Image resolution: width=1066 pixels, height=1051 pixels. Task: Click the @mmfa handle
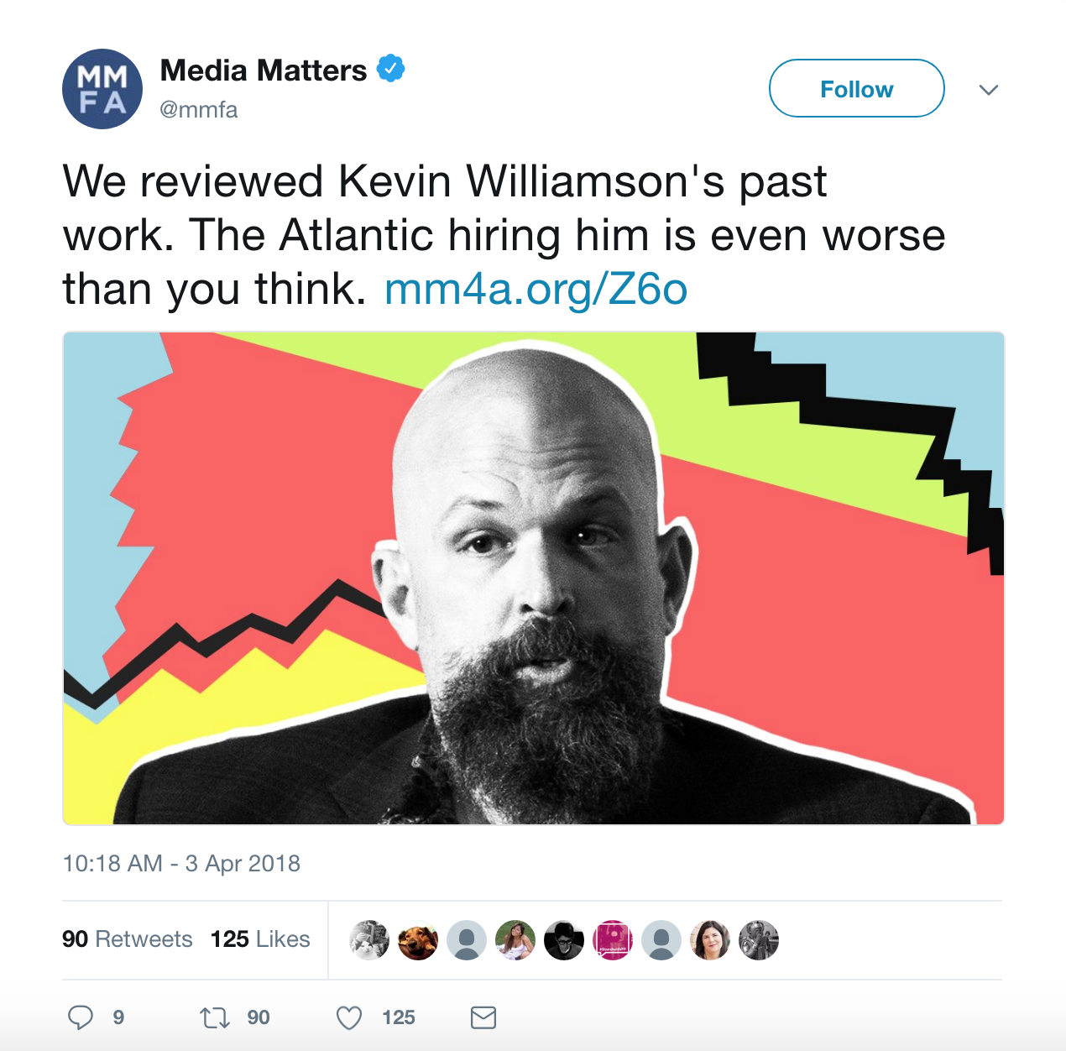pos(199,110)
